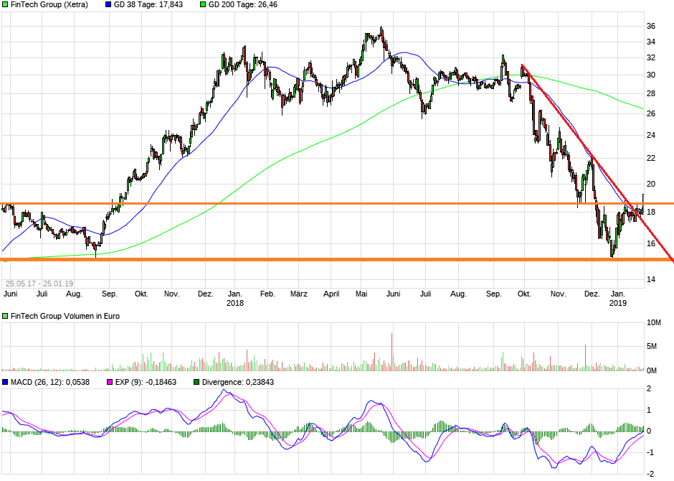Click the volume axis label 5M
The image size is (674, 481).
[652, 346]
